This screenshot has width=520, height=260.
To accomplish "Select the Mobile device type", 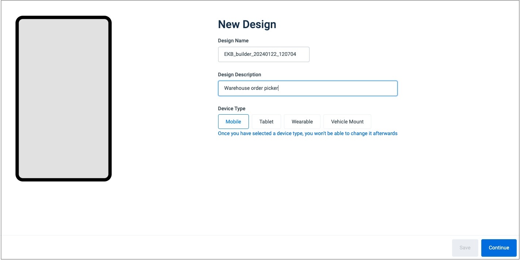I will 233,122.
